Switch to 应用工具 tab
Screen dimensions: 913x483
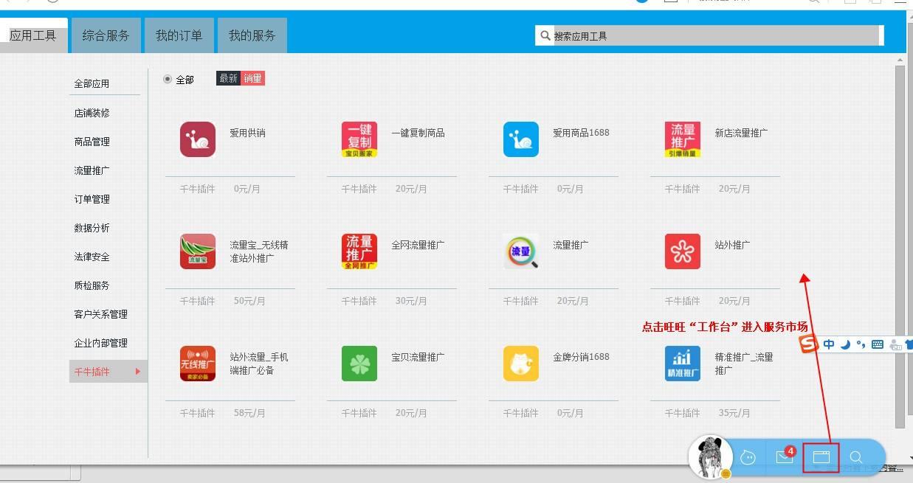coord(33,35)
